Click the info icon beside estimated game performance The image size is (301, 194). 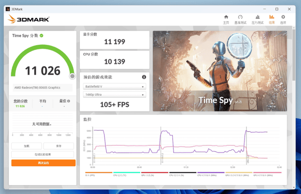pyautogui.click(x=144, y=77)
